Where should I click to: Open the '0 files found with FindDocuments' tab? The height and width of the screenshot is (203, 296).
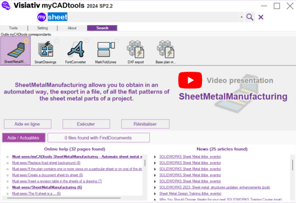(x=98, y=138)
